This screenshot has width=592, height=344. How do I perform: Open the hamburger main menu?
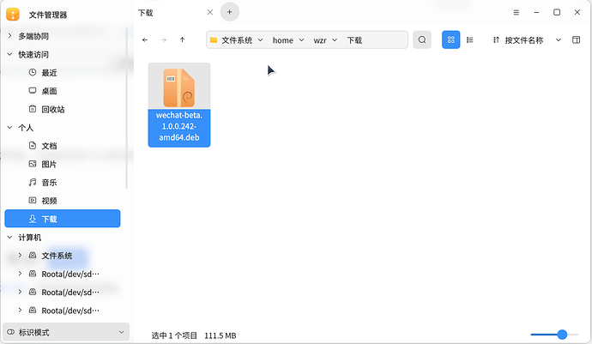tap(516, 13)
